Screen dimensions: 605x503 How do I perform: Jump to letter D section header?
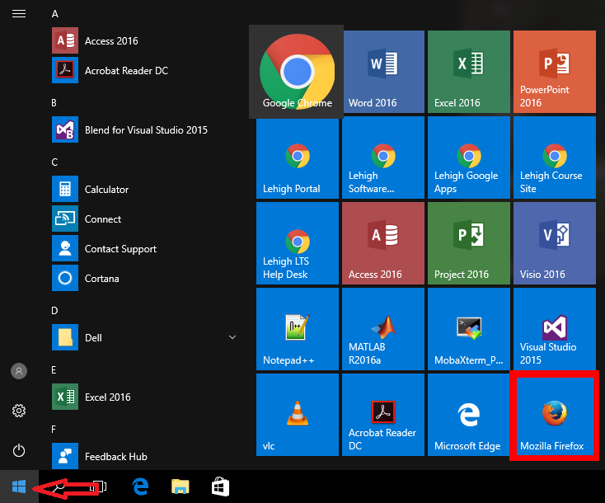point(54,311)
